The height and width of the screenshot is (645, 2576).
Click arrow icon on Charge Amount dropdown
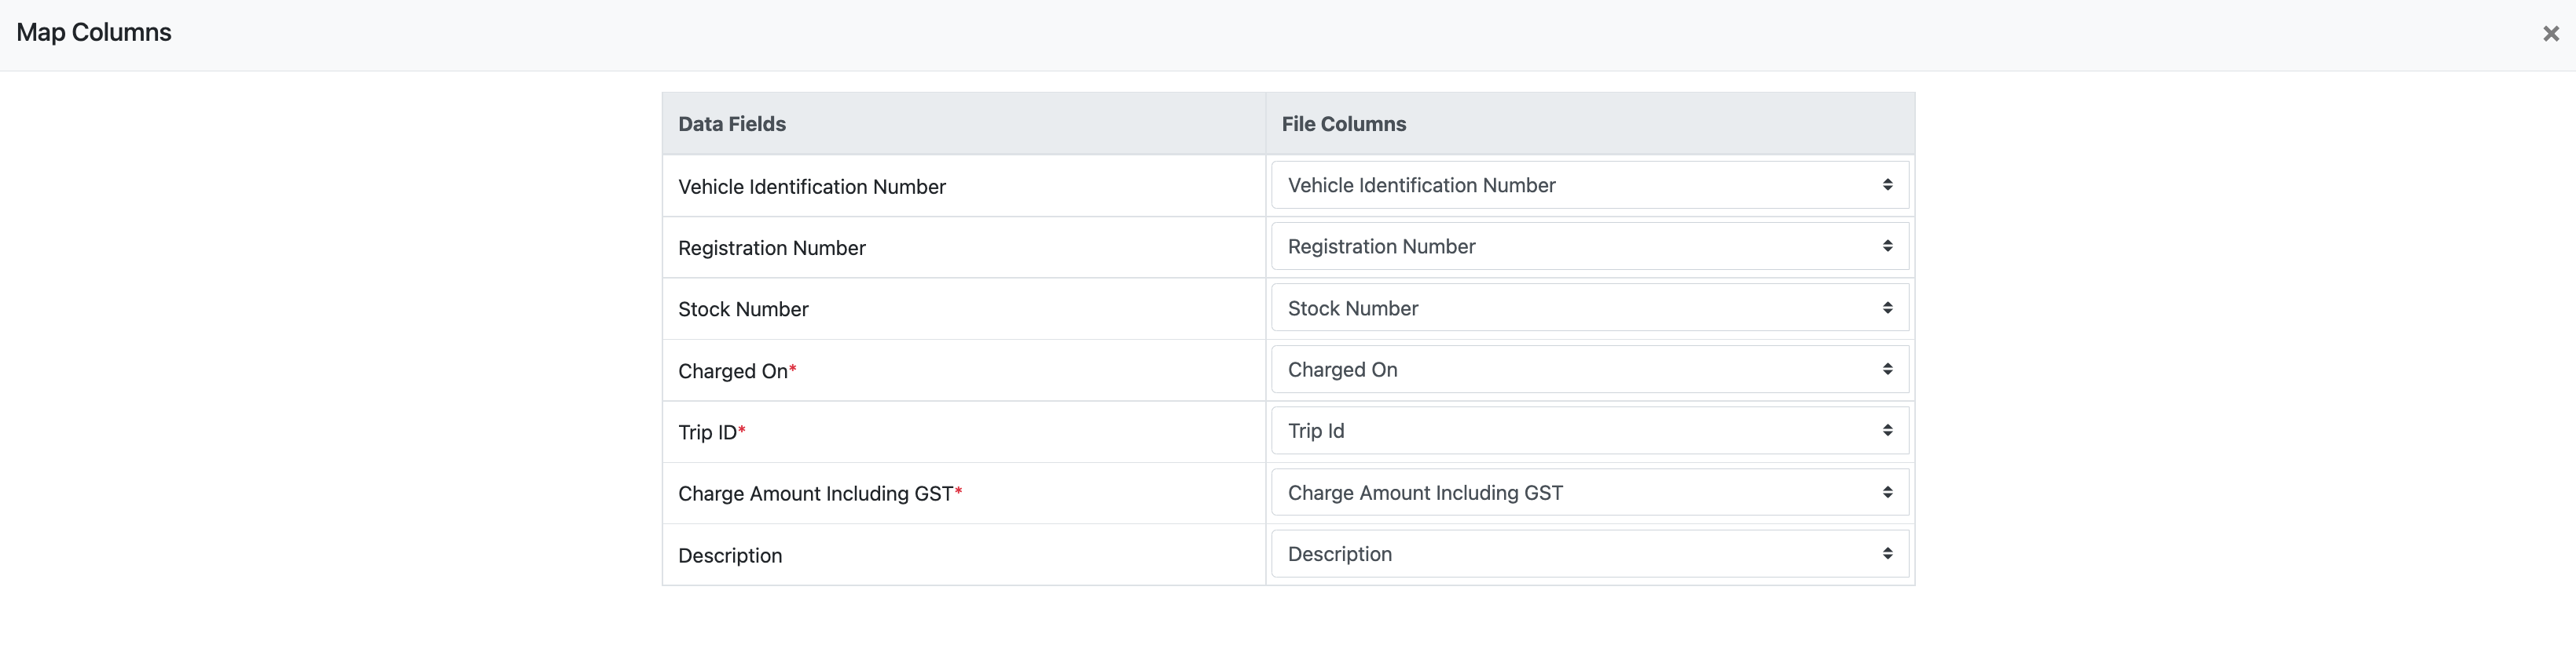click(1887, 492)
